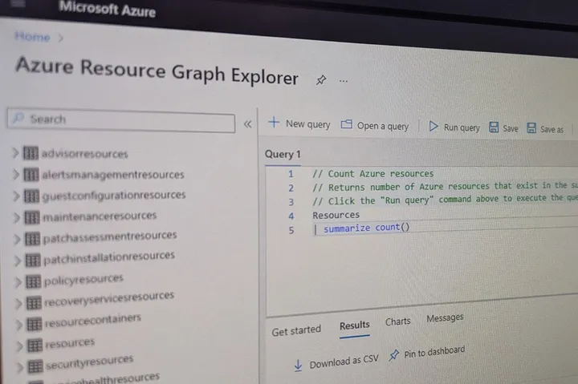Focus the Search tables input field
This screenshot has width=578, height=384.
pyautogui.click(x=121, y=120)
